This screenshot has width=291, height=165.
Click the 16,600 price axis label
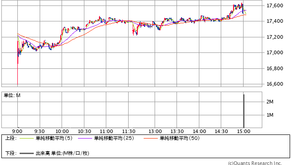275,84
